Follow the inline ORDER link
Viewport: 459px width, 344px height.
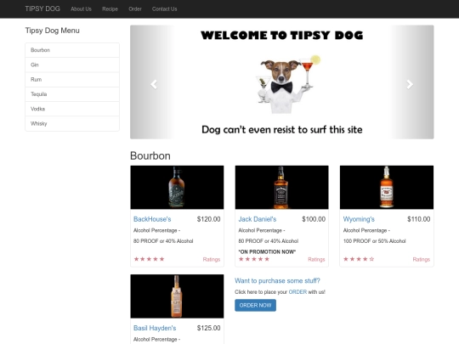[x=297, y=292]
